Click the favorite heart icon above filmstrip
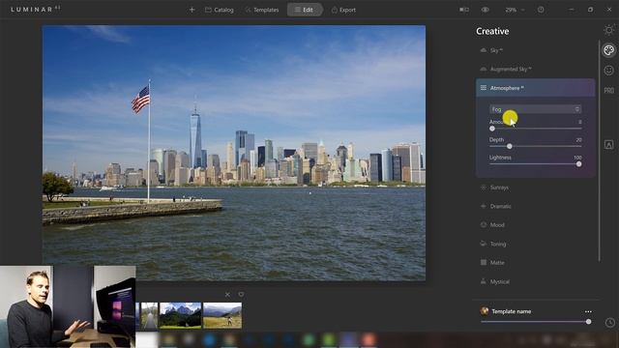This screenshot has width=619, height=348. tap(241, 294)
